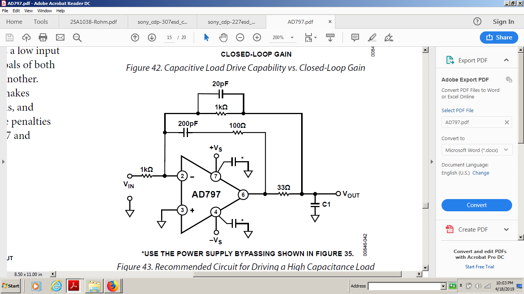Click the blue Convert button

pyautogui.click(x=477, y=205)
